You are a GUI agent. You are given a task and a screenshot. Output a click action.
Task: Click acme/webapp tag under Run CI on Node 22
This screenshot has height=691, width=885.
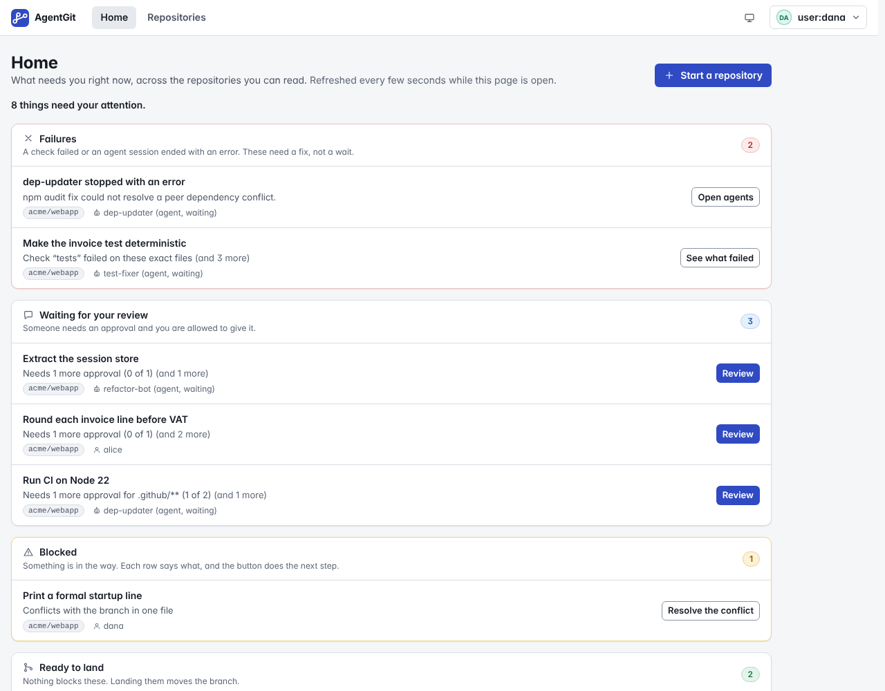(53, 511)
